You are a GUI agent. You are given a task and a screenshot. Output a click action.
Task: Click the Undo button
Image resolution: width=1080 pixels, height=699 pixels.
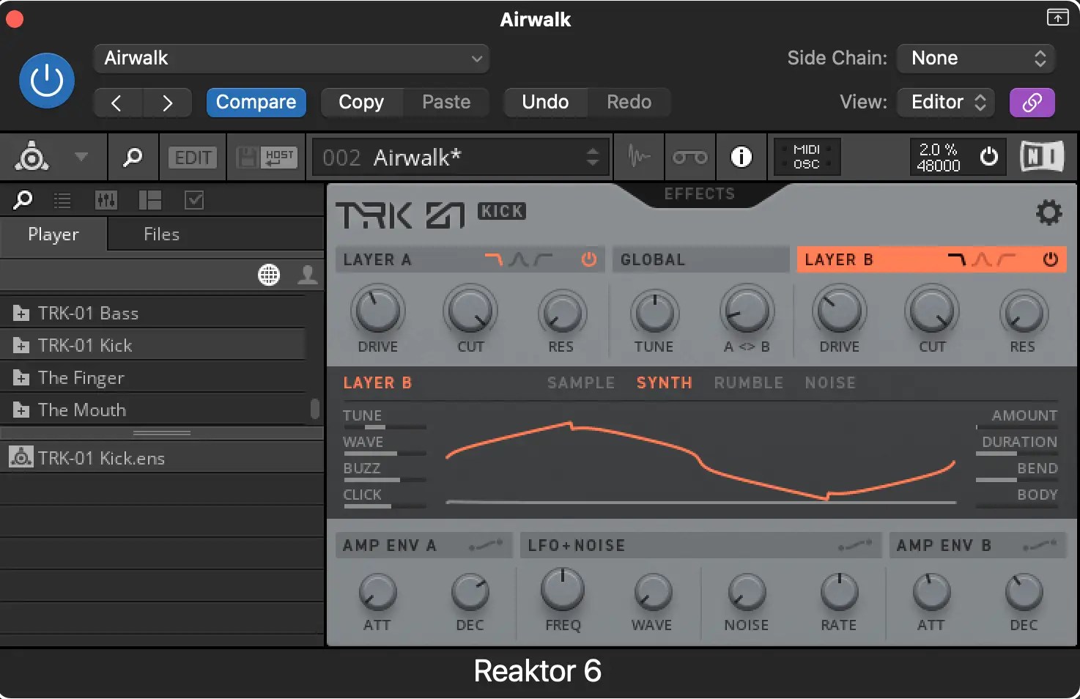tap(545, 102)
